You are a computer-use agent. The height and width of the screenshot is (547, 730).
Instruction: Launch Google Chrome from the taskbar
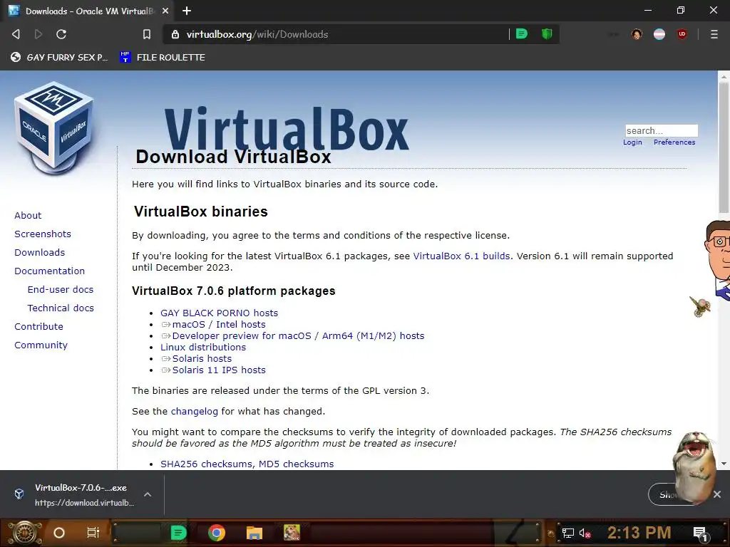[217, 533]
